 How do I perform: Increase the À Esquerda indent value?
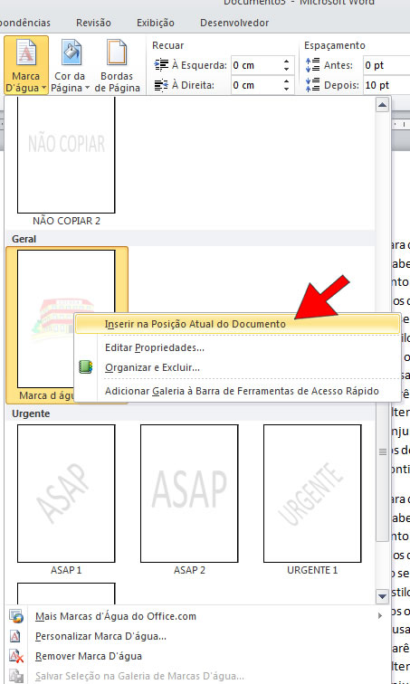pyautogui.click(x=287, y=62)
